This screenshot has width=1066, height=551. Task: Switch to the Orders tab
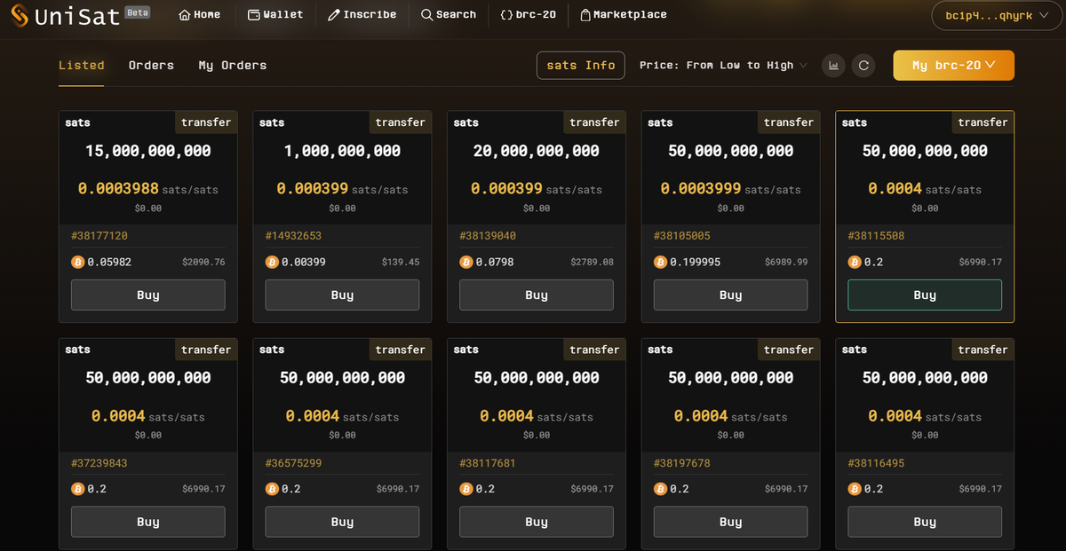pos(151,66)
